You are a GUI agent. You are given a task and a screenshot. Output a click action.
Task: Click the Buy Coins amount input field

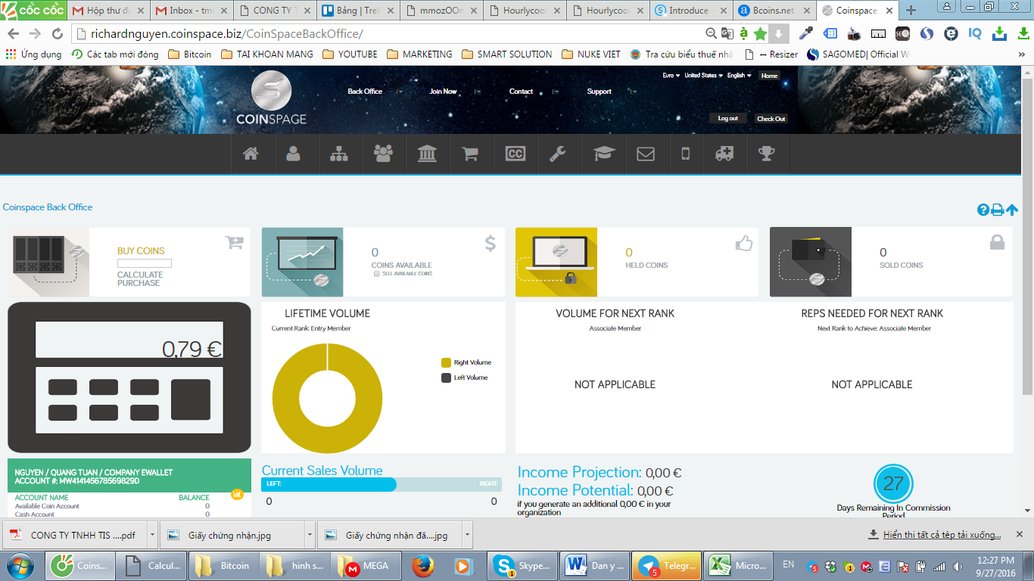[145, 263]
